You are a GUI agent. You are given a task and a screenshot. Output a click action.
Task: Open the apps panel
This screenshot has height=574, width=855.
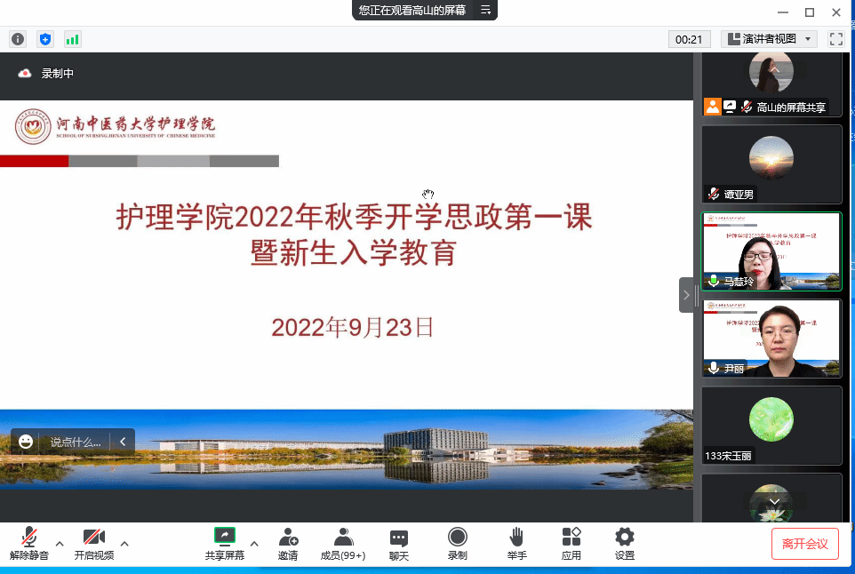[571, 543]
